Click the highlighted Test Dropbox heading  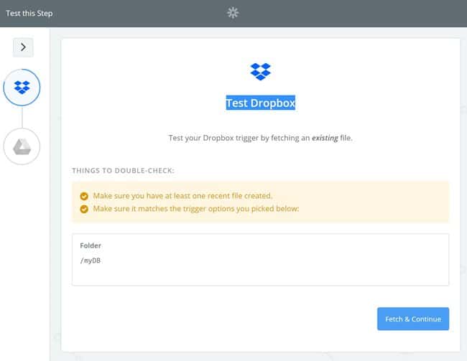coord(260,103)
